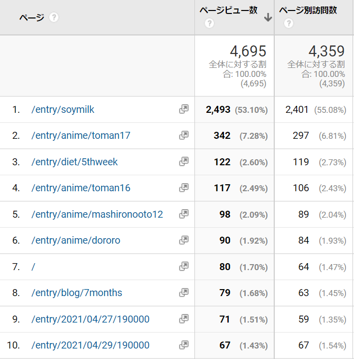This screenshot has height=359, width=354.
Task: Select total pageviews value 4,695
Action: tap(248, 51)
